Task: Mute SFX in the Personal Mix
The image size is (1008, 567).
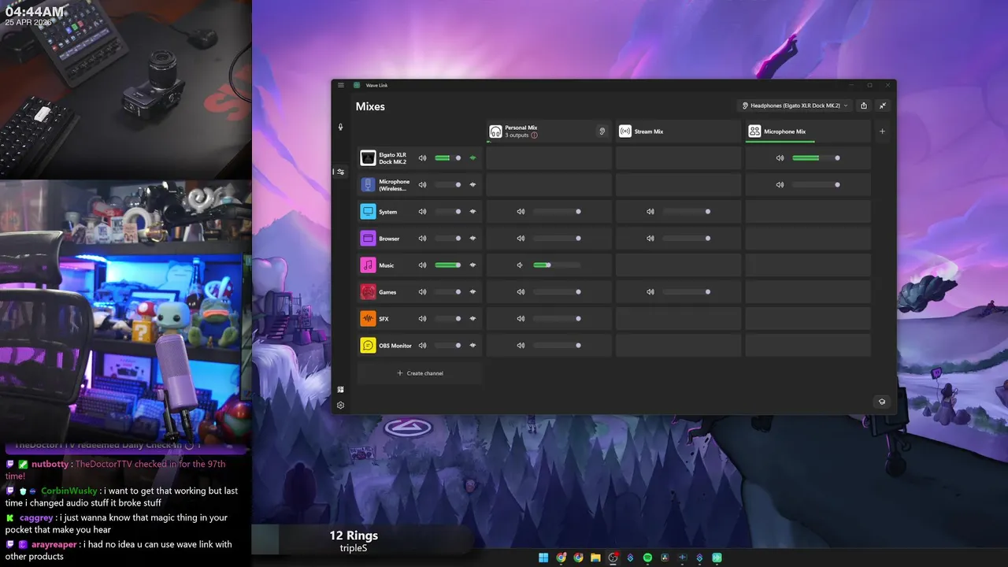Action: point(520,319)
